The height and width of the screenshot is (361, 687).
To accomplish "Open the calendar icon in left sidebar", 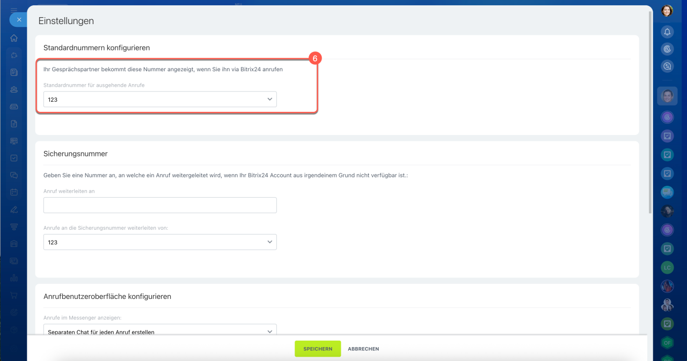I will click(x=14, y=192).
